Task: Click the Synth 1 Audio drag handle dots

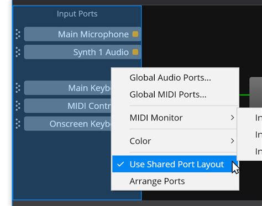Action: (18, 52)
